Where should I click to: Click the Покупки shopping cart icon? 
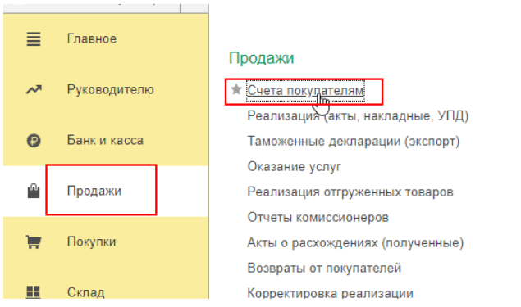pos(34,242)
